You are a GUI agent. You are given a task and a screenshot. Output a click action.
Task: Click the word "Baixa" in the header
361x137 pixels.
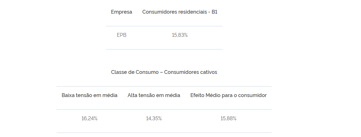click(68, 95)
